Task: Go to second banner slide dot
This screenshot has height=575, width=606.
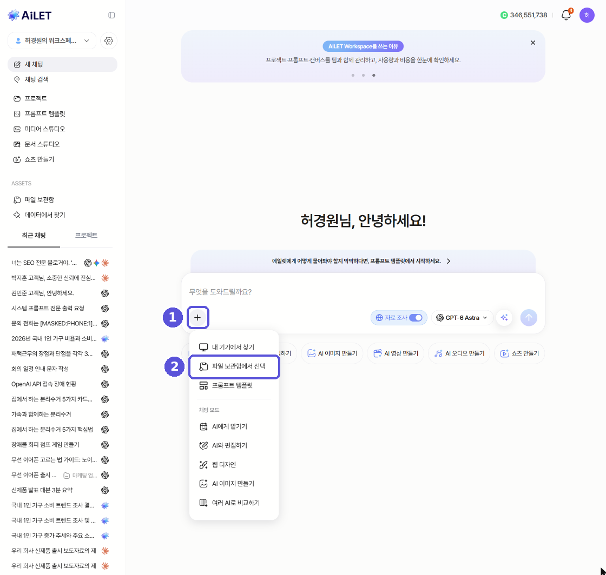Action: click(x=363, y=75)
